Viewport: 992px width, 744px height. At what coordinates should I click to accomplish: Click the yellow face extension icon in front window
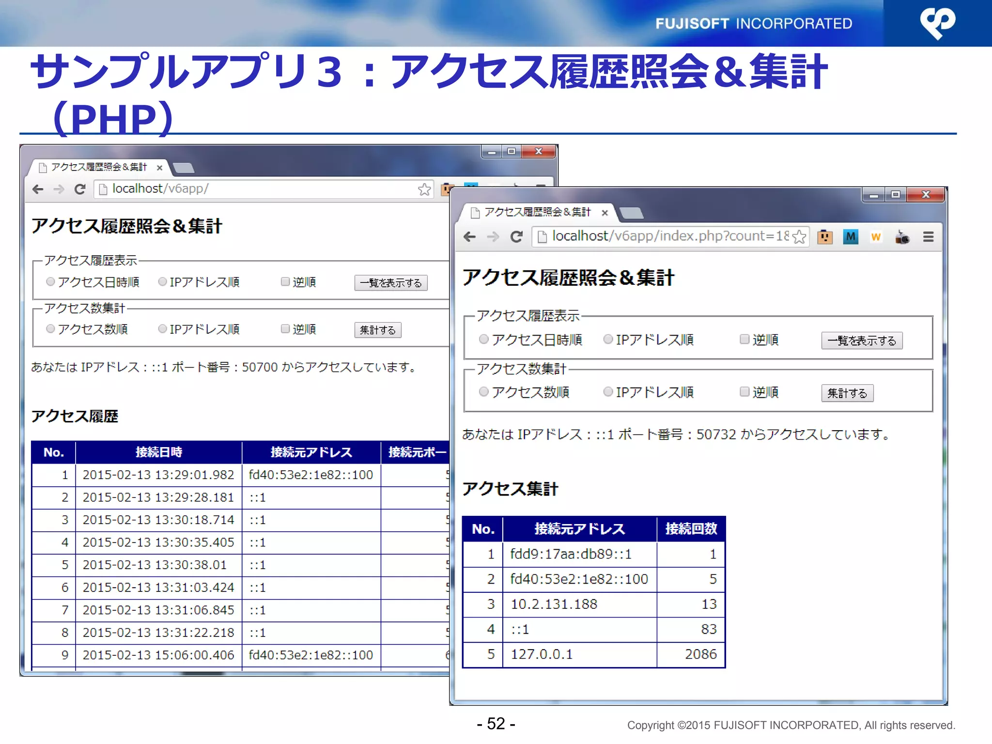[x=825, y=237]
